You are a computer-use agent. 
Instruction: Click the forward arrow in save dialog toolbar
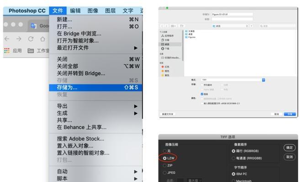tap(166, 26)
